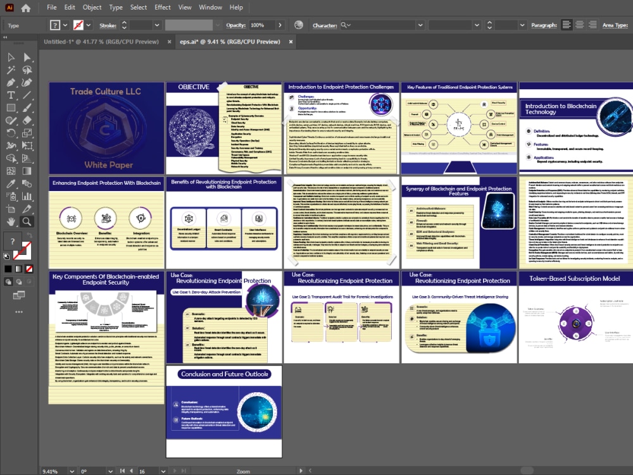The height and width of the screenshot is (475, 633).
Task: Activate the Line Segment tool
Action: tap(27, 95)
